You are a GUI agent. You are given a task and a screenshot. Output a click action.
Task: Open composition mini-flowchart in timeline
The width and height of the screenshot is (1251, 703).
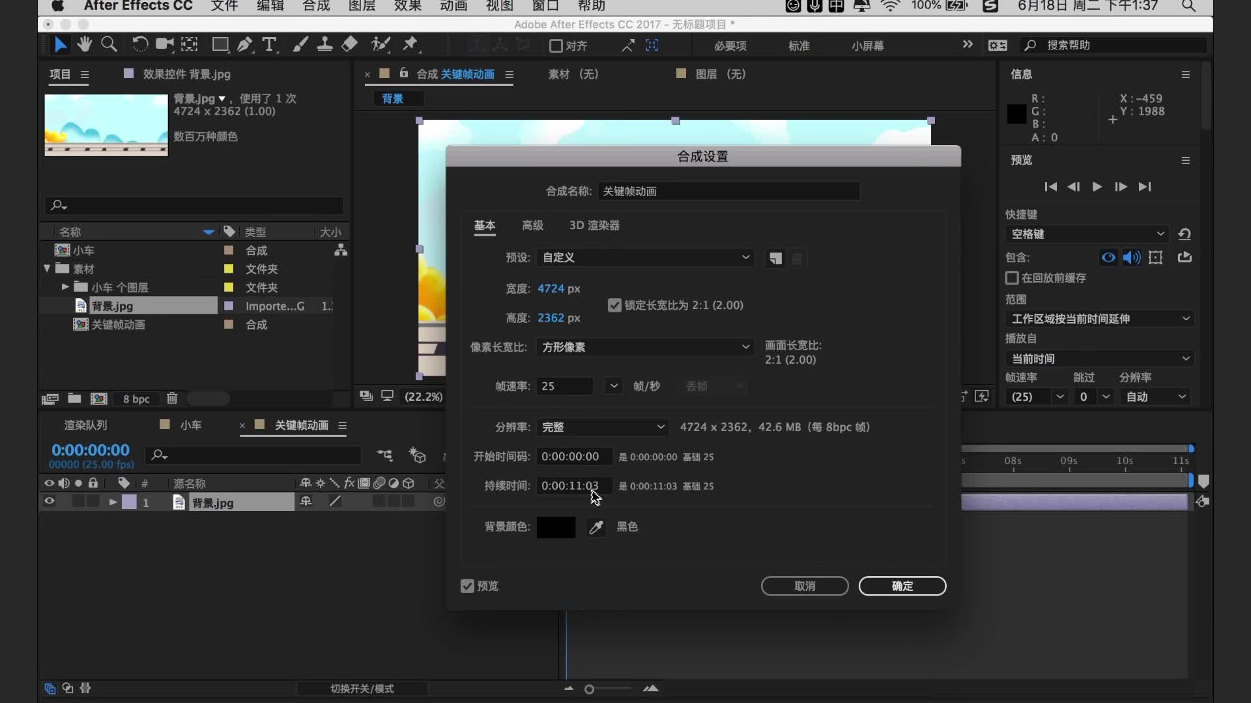(385, 456)
